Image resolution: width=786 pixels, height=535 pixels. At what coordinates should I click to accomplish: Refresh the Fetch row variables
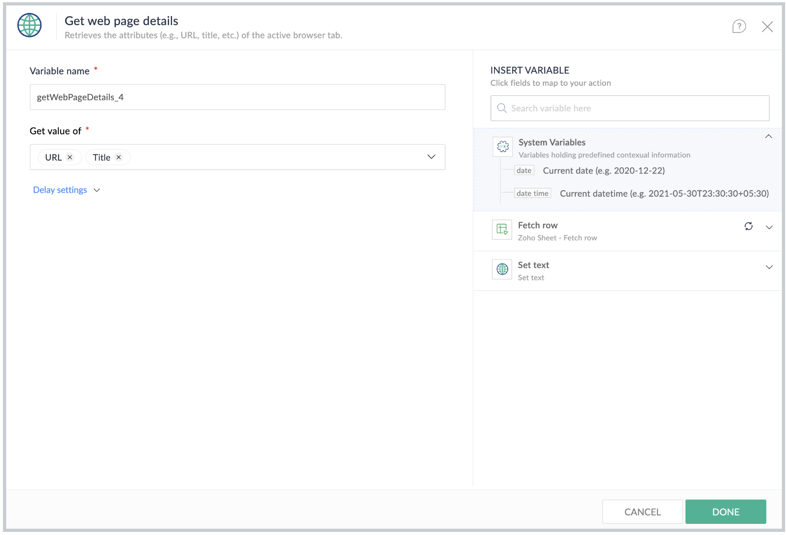(x=749, y=226)
